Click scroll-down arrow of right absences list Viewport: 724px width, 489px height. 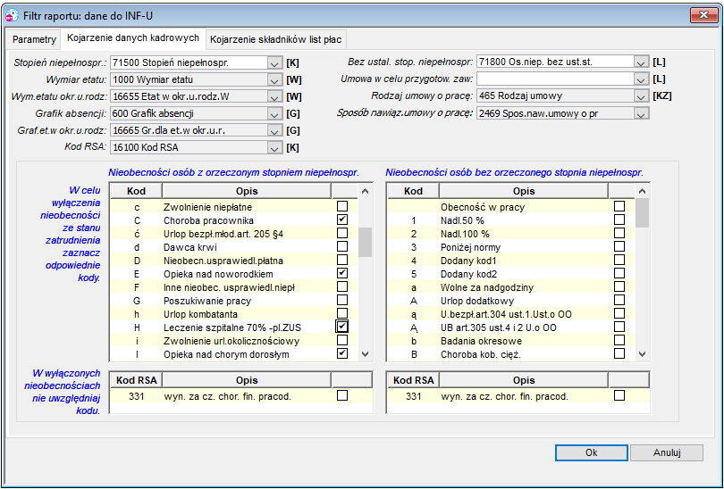pos(642,354)
